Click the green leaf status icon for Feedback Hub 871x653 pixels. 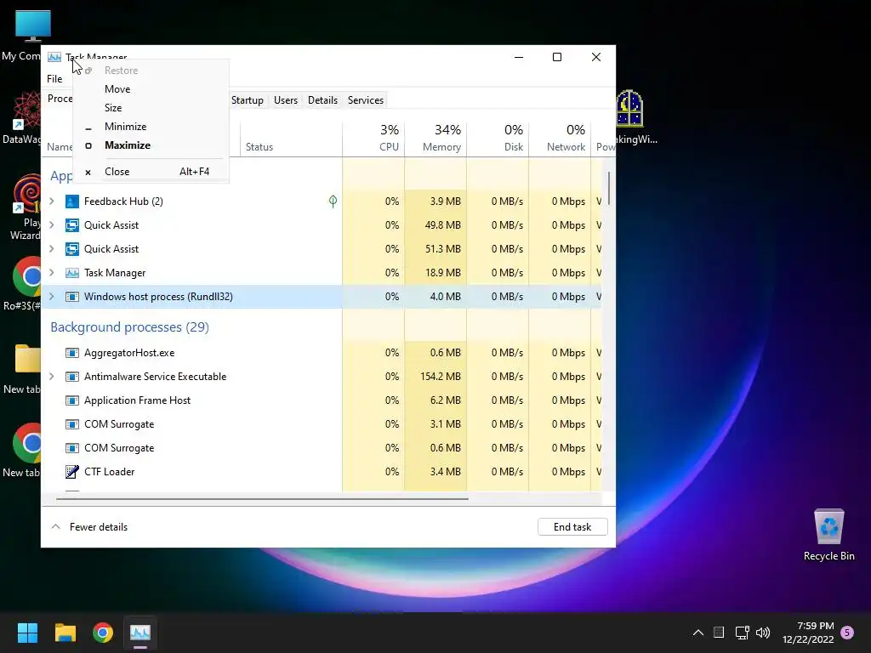point(333,201)
